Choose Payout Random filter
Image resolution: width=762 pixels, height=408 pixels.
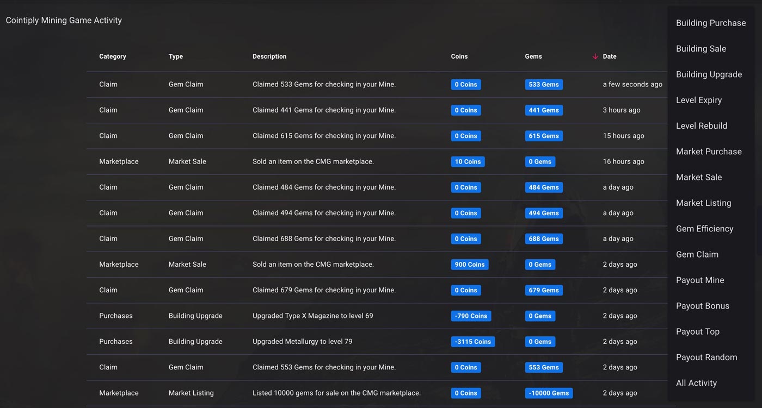click(706, 357)
